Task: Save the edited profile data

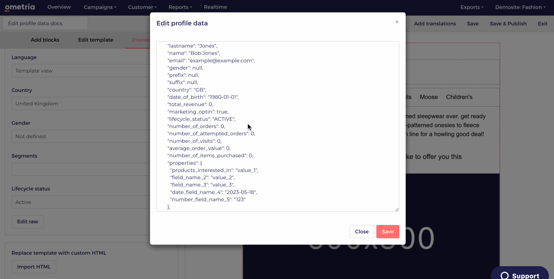Action: coord(387,232)
